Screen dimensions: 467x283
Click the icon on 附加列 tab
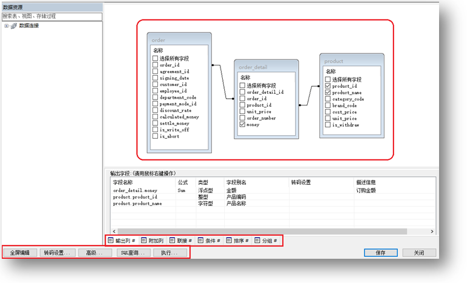click(143, 241)
